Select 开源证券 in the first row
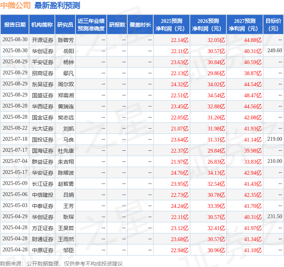The height and width of the screenshot is (267, 284). click(43, 40)
